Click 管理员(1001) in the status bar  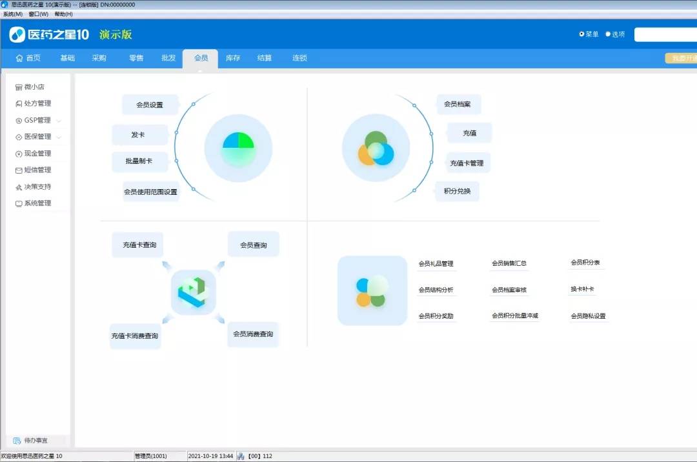click(x=150, y=456)
